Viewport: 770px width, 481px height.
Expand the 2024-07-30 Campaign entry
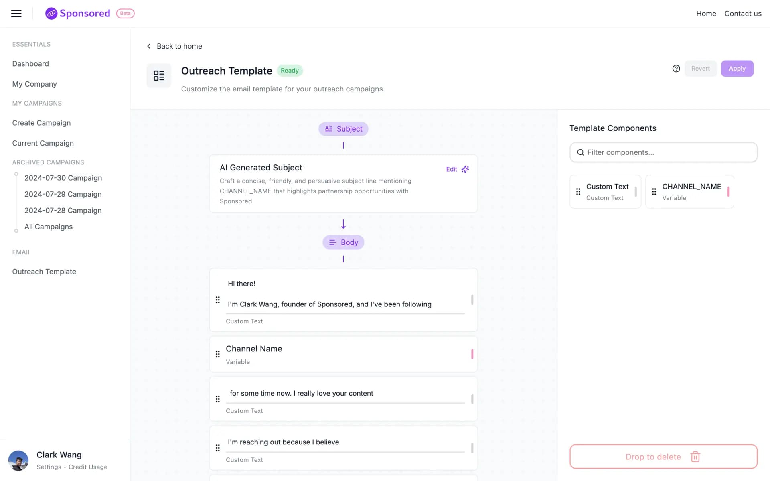click(x=63, y=177)
